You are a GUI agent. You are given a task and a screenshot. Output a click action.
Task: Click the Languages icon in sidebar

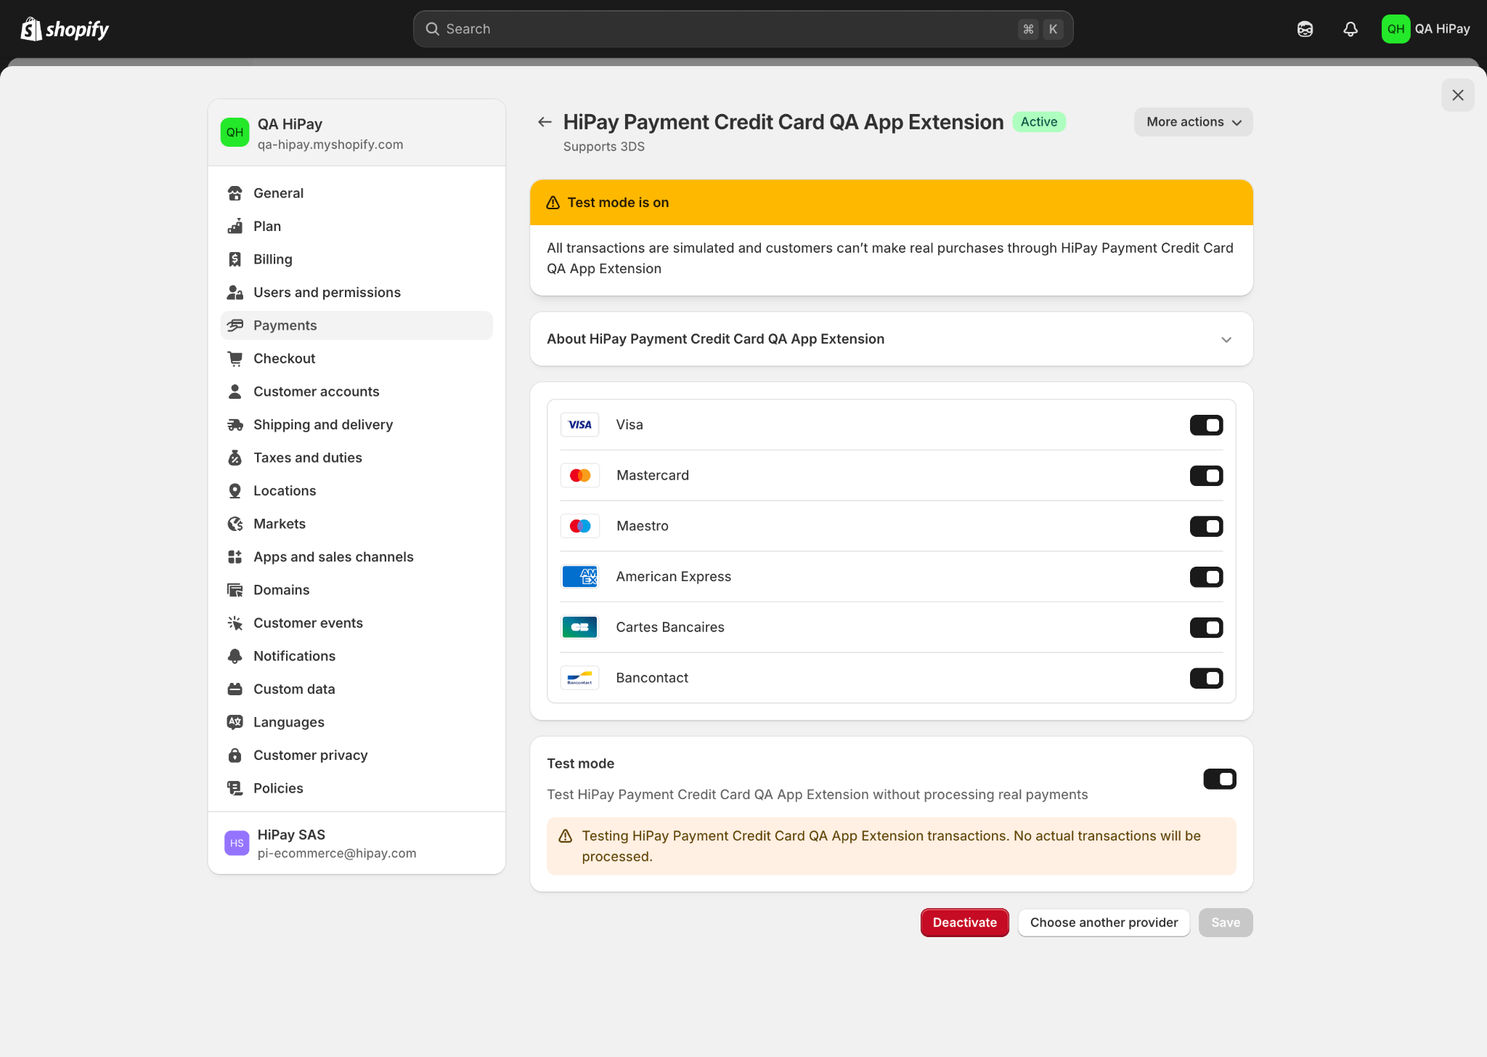[x=235, y=722]
